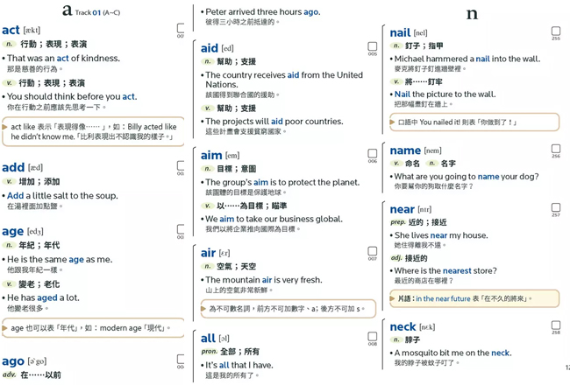
Task: Tick the checkbox next to ago entry
Action: (181, 360)
